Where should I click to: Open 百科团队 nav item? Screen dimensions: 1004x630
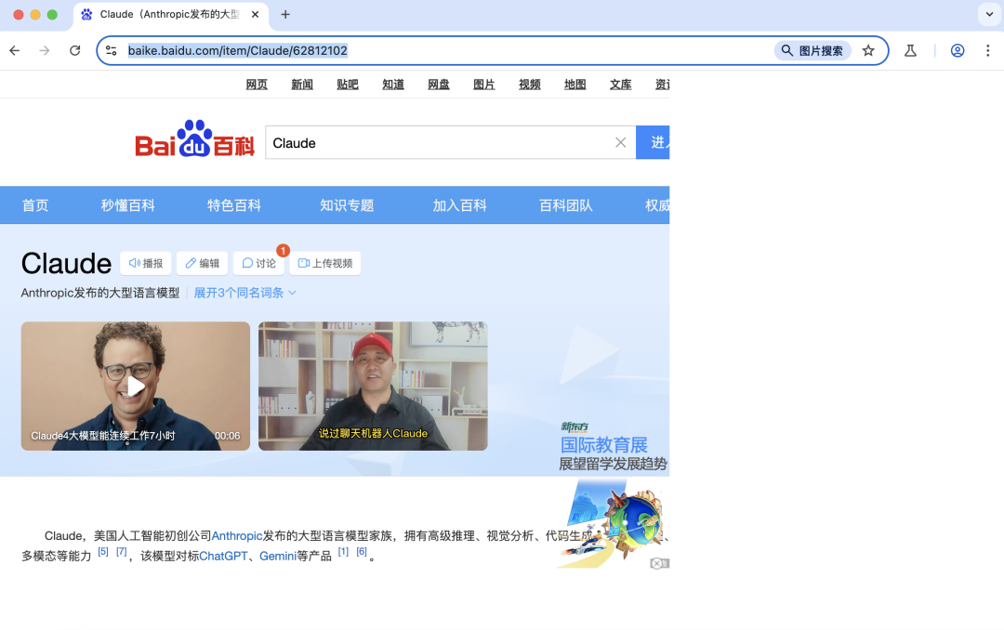pos(566,205)
